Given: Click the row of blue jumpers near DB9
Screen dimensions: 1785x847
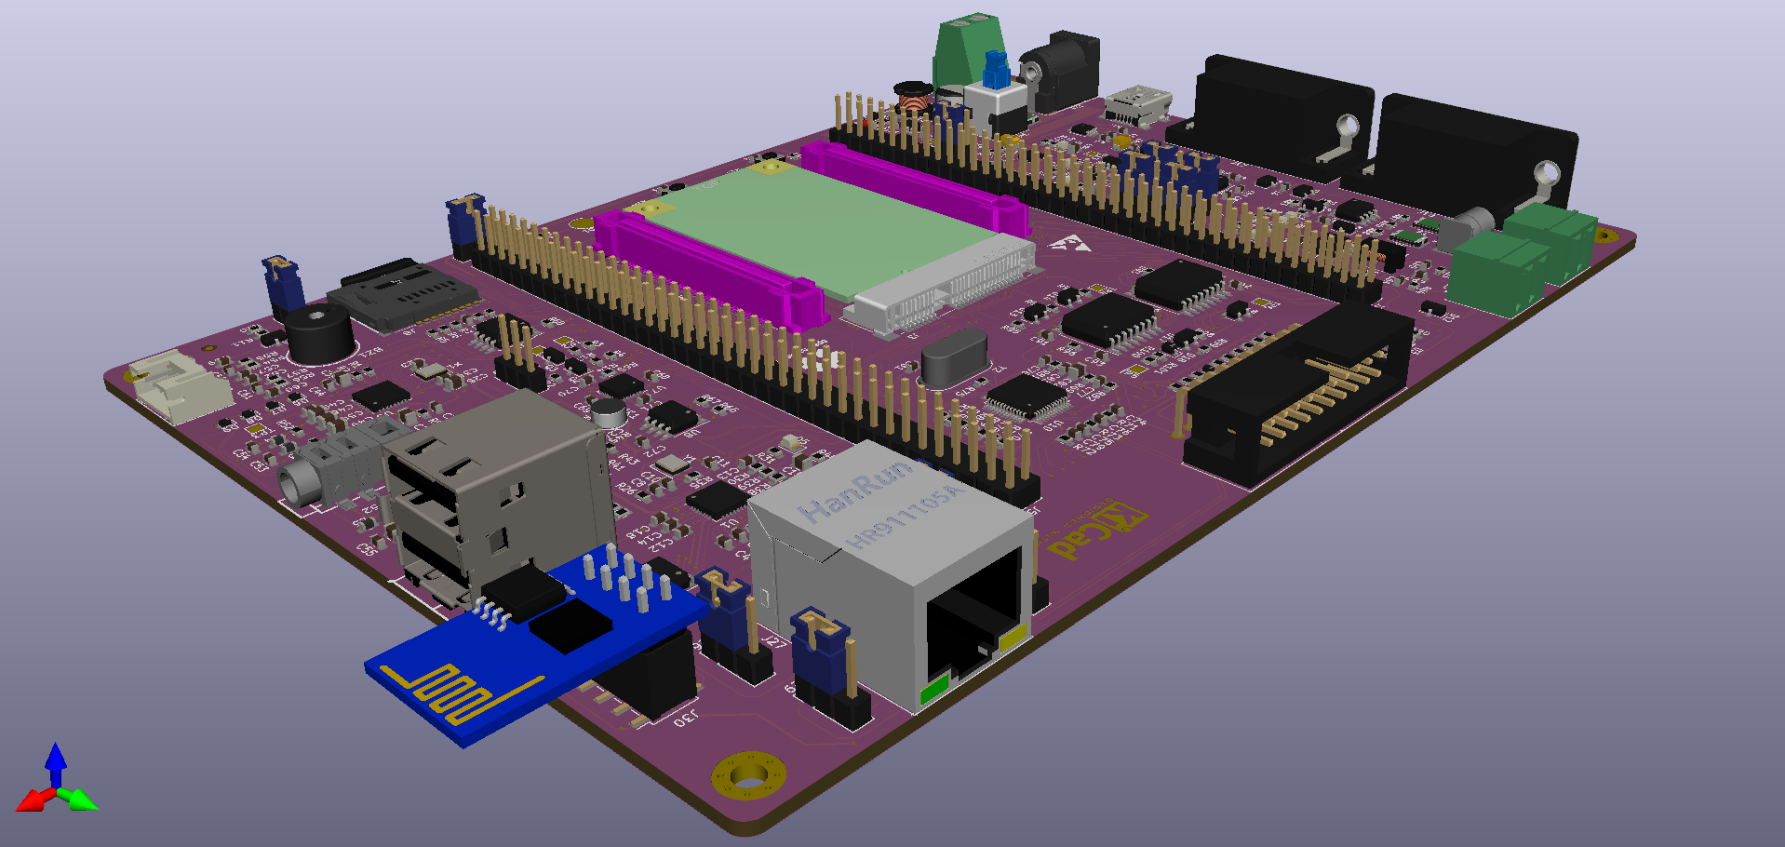Looking at the screenshot, I should (1168, 168).
